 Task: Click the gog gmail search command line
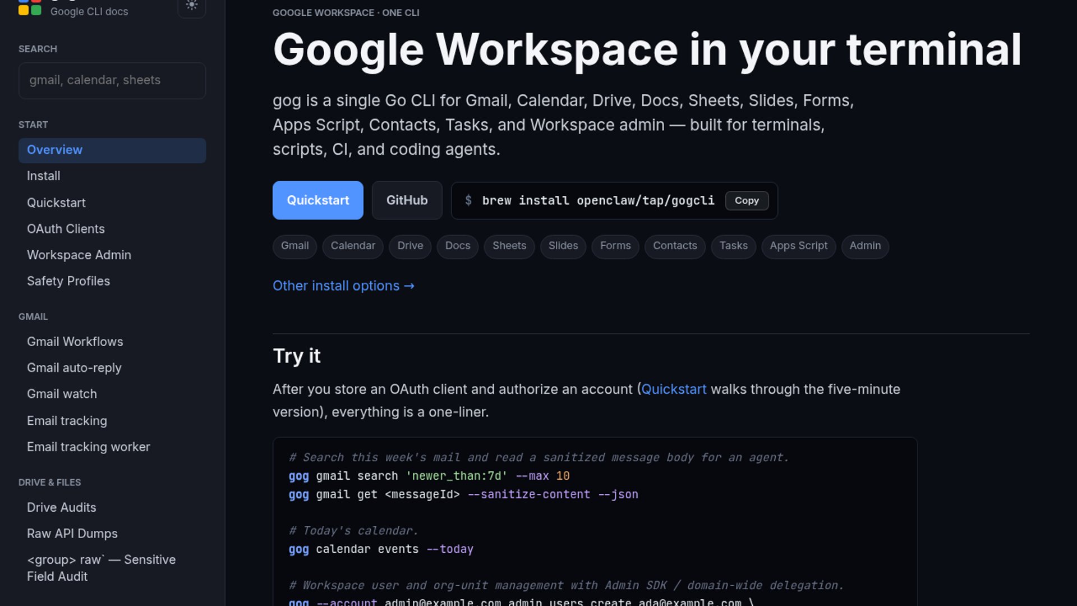tap(429, 476)
